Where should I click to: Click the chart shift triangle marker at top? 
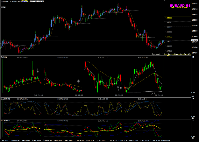coord(165,1)
